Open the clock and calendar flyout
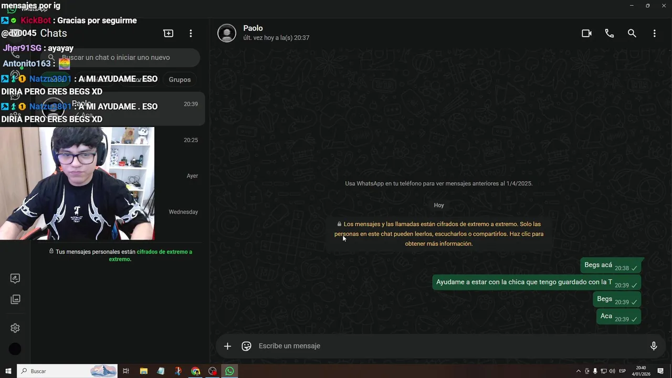Image resolution: width=672 pixels, height=378 pixels. pyautogui.click(x=641, y=371)
